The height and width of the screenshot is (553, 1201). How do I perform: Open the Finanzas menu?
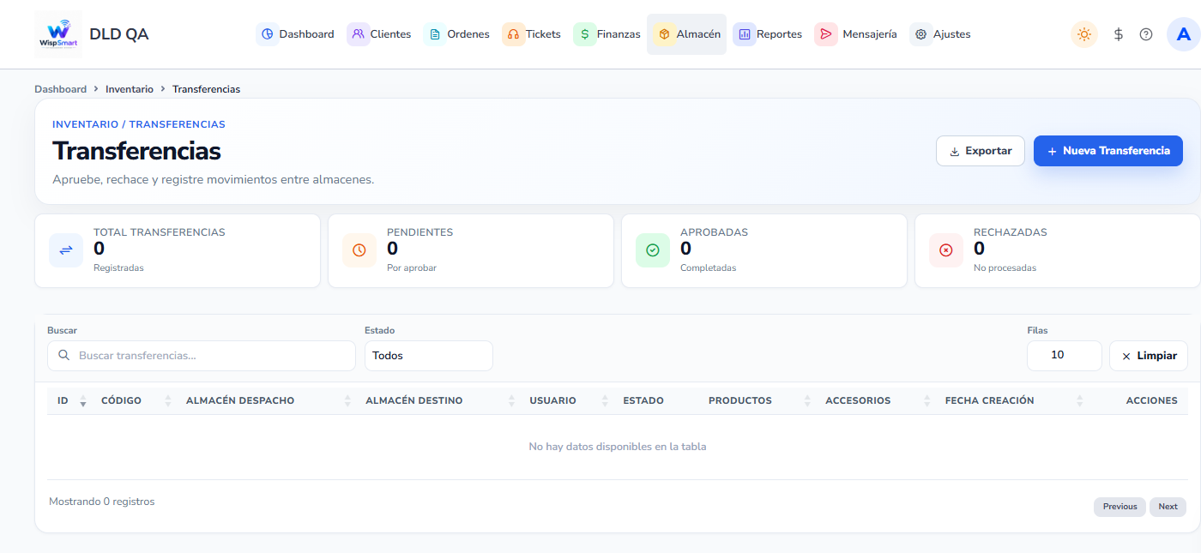pyautogui.click(x=608, y=34)
